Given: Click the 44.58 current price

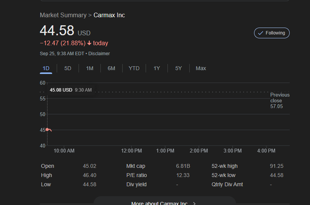Looking at the screenshot, I should coord(57,31).
